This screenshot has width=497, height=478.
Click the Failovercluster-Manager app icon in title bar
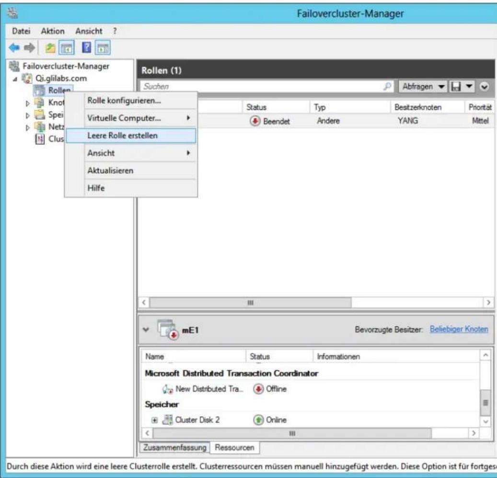pyautogui.click(x=12, y=13)
